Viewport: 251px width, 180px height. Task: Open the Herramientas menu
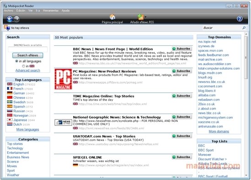(51, 11)
